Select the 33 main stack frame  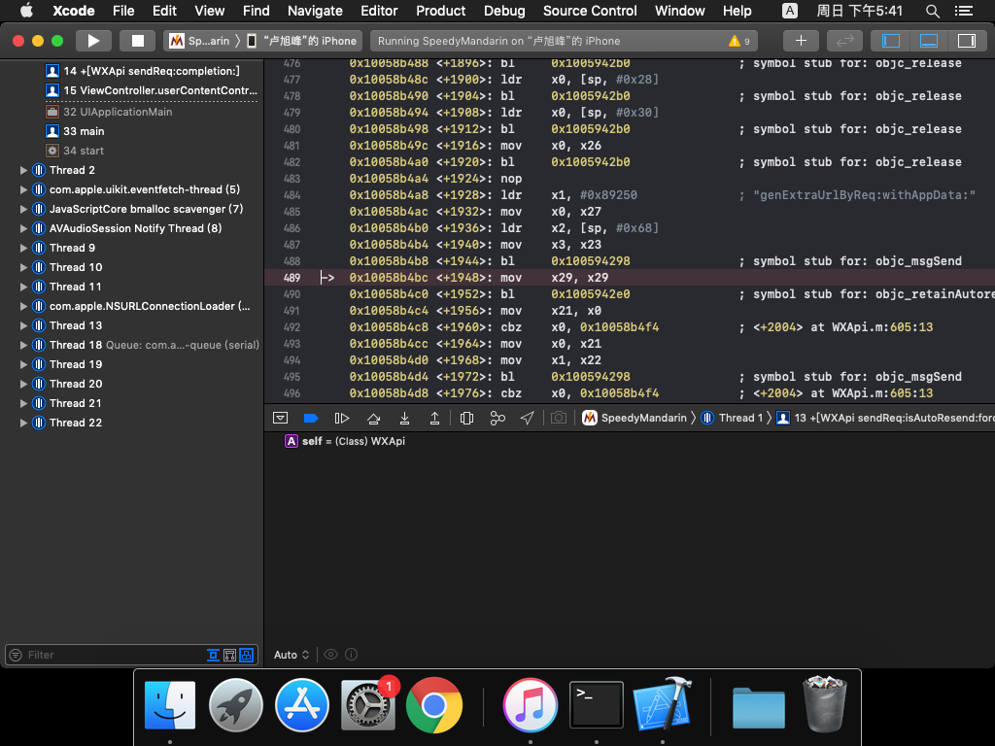(x=84, y=131)
